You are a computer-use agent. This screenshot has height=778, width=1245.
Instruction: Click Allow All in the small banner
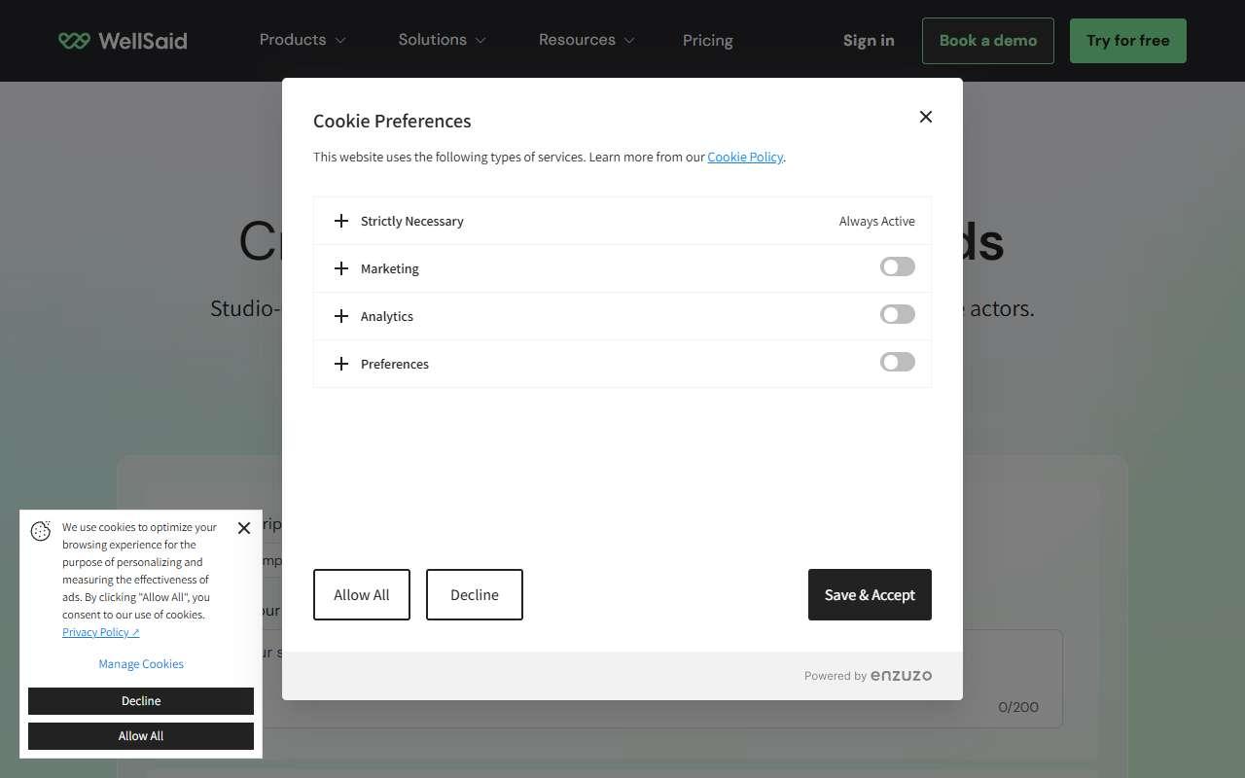point(141,736)
